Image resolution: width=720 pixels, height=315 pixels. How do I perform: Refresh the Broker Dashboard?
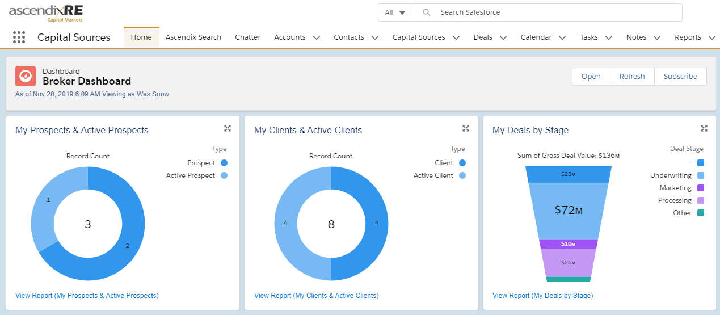[x=632, y=77]
